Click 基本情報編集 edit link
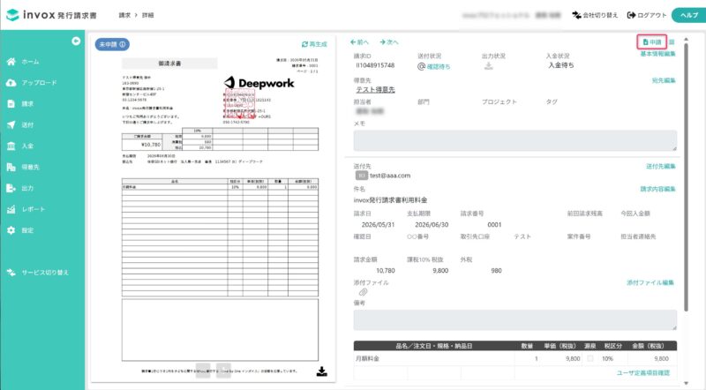Viewport: 706px width, 390px height. click(657, 54)
